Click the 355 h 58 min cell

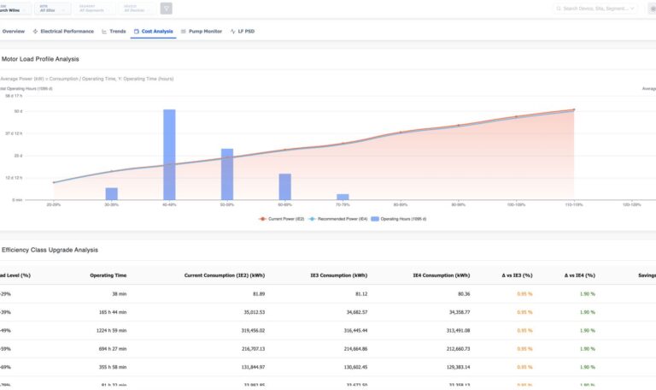(x=113, y=368)
